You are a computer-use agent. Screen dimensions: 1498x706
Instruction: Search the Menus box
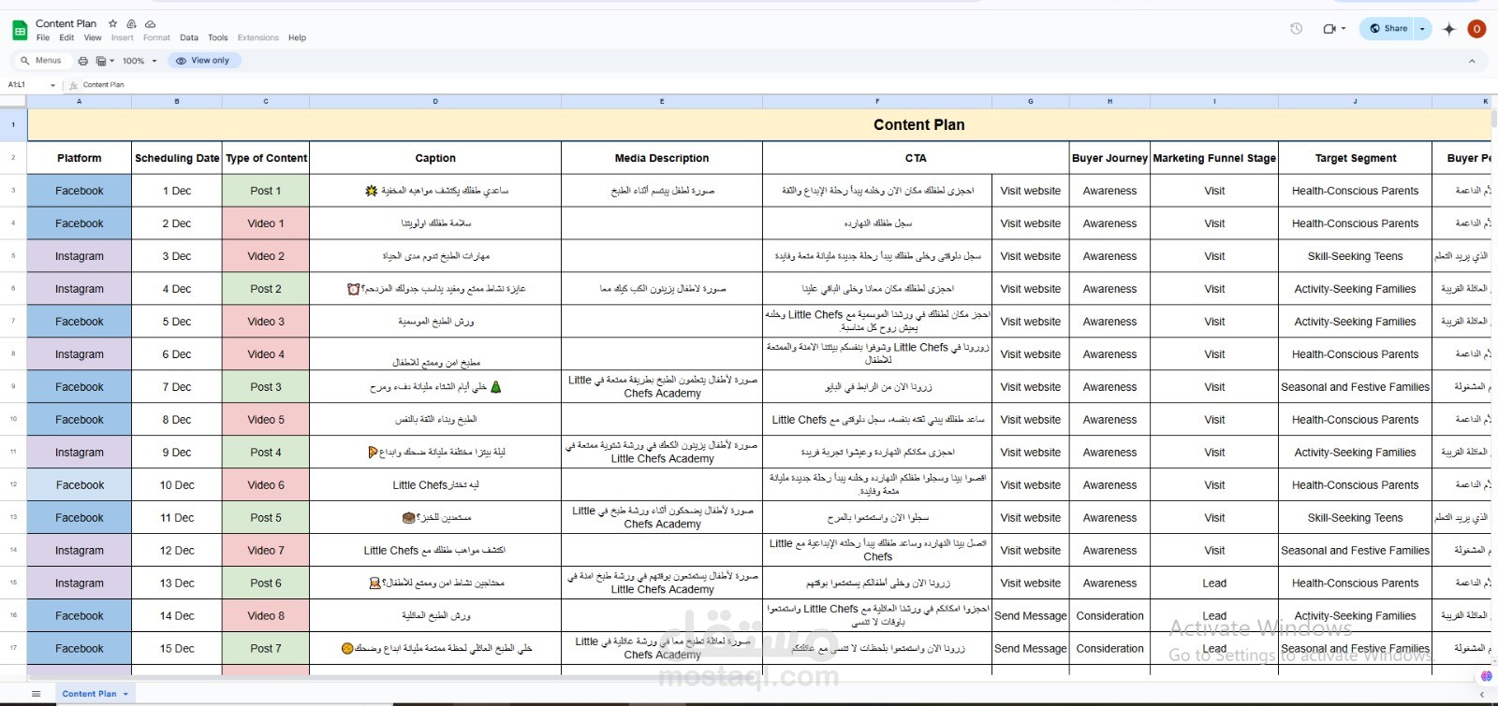point(41,61)
